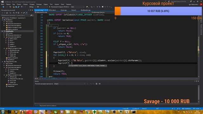Image resolution: width=203 pixels, height=114 pixels.
Task: Expand Functions.hpp node in Solution Explorer
Action: (x=6, y=69)
